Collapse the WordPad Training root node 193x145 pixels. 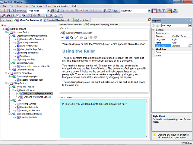tap(3, 29)
